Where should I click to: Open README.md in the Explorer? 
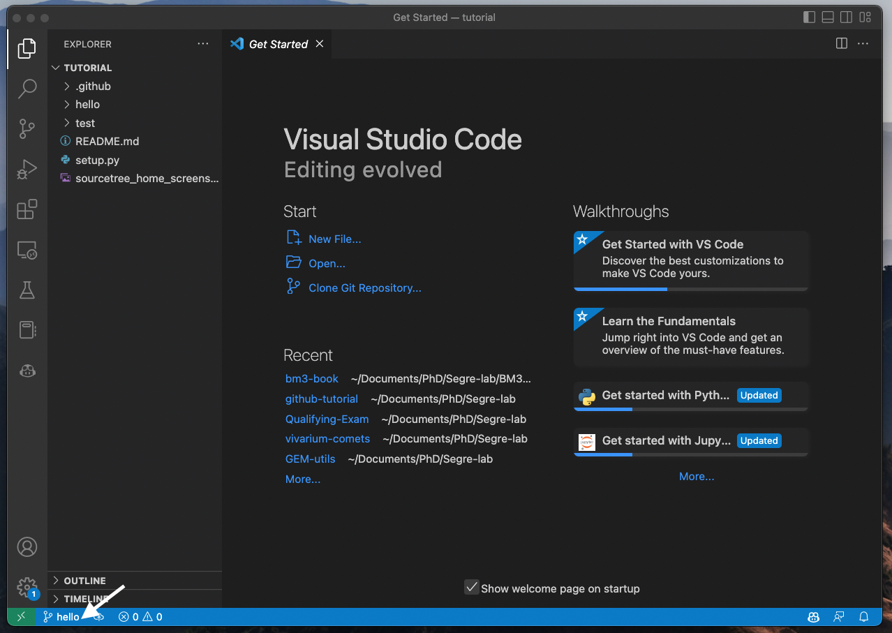click(x=135, y=141)
